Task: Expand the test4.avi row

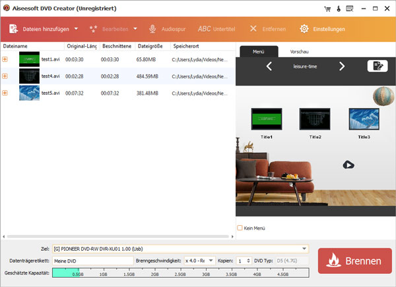Action: pyautogui.click(x=5, y=76)
